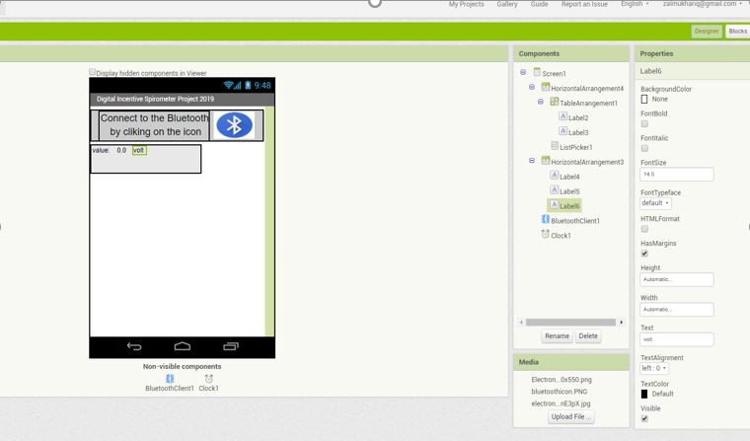Click the Label5 component icon

tap(554, 189)
